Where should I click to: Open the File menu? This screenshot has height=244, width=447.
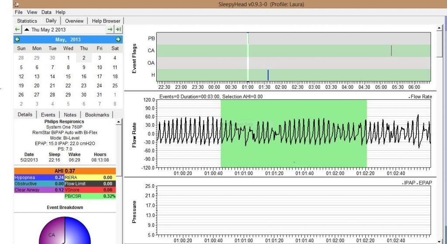[x=18, y=12]
